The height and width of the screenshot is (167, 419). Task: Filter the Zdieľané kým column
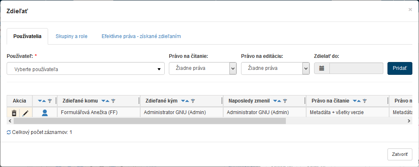(x=193, y=101)
